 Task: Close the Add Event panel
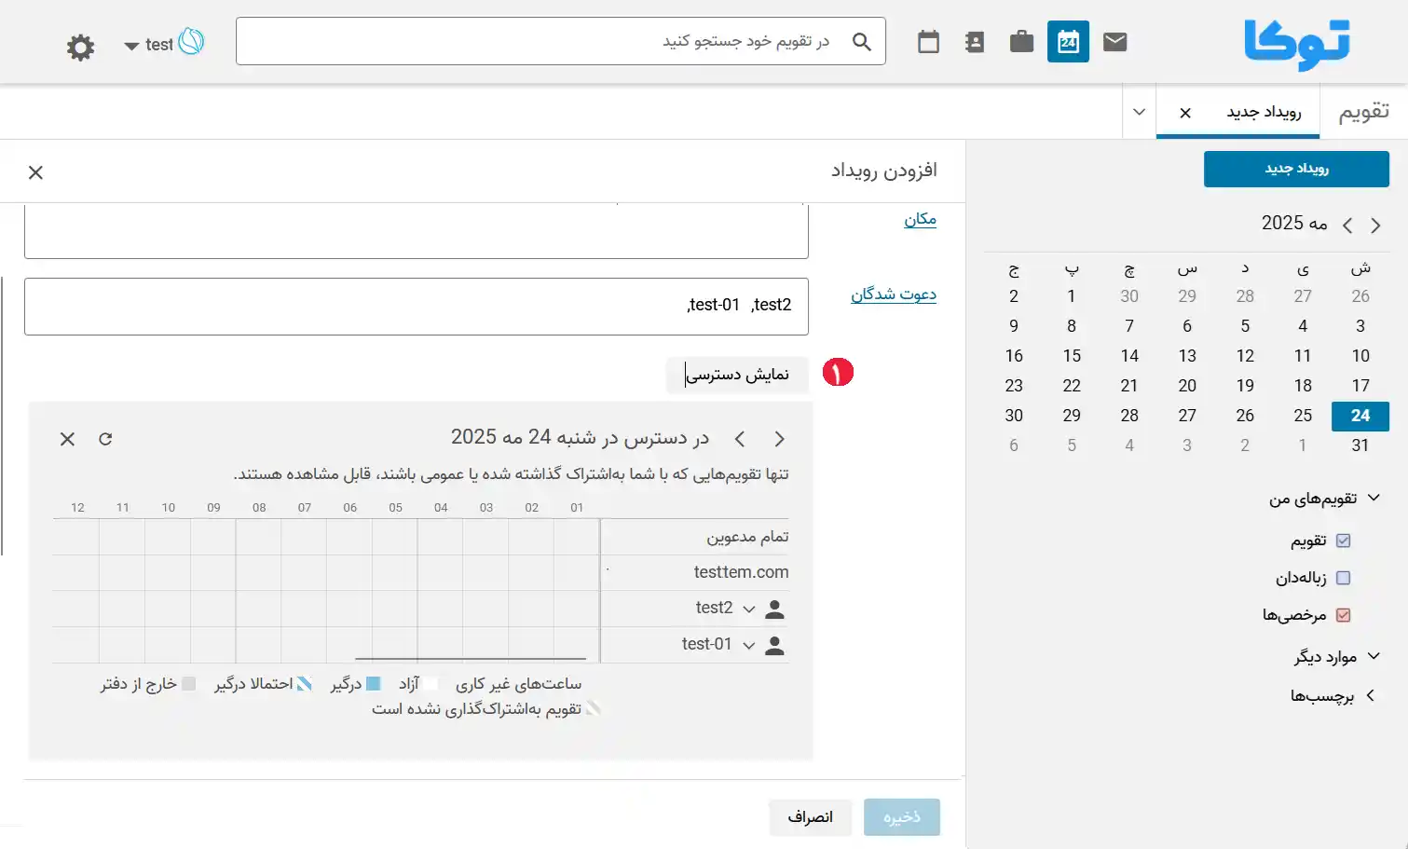click(35, 172)
